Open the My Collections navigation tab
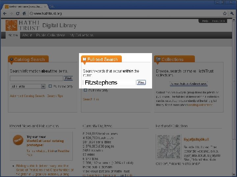The height and width of the screenshot is (177, 237). click(x=81, y=35)
